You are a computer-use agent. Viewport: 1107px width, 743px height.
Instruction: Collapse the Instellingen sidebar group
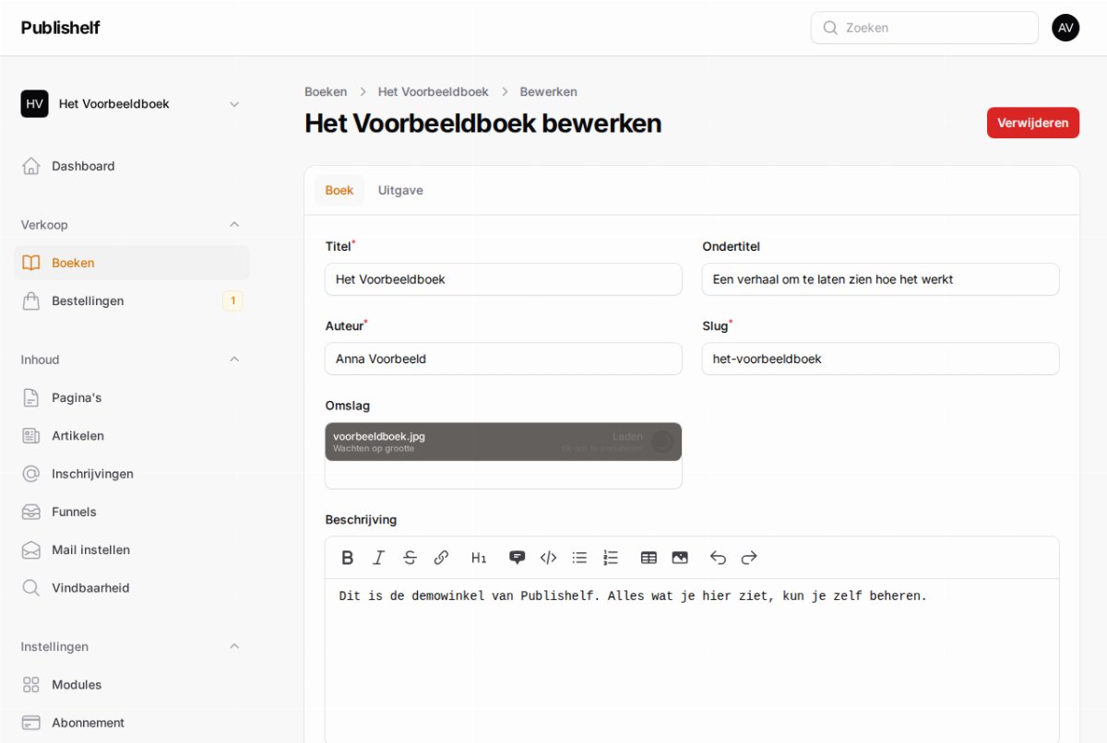(x=234, y=646)
